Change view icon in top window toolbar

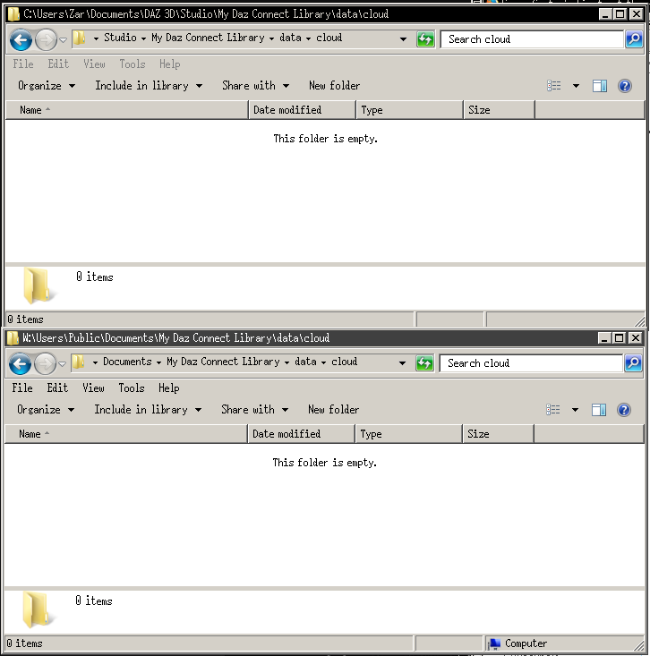point(553,86)
